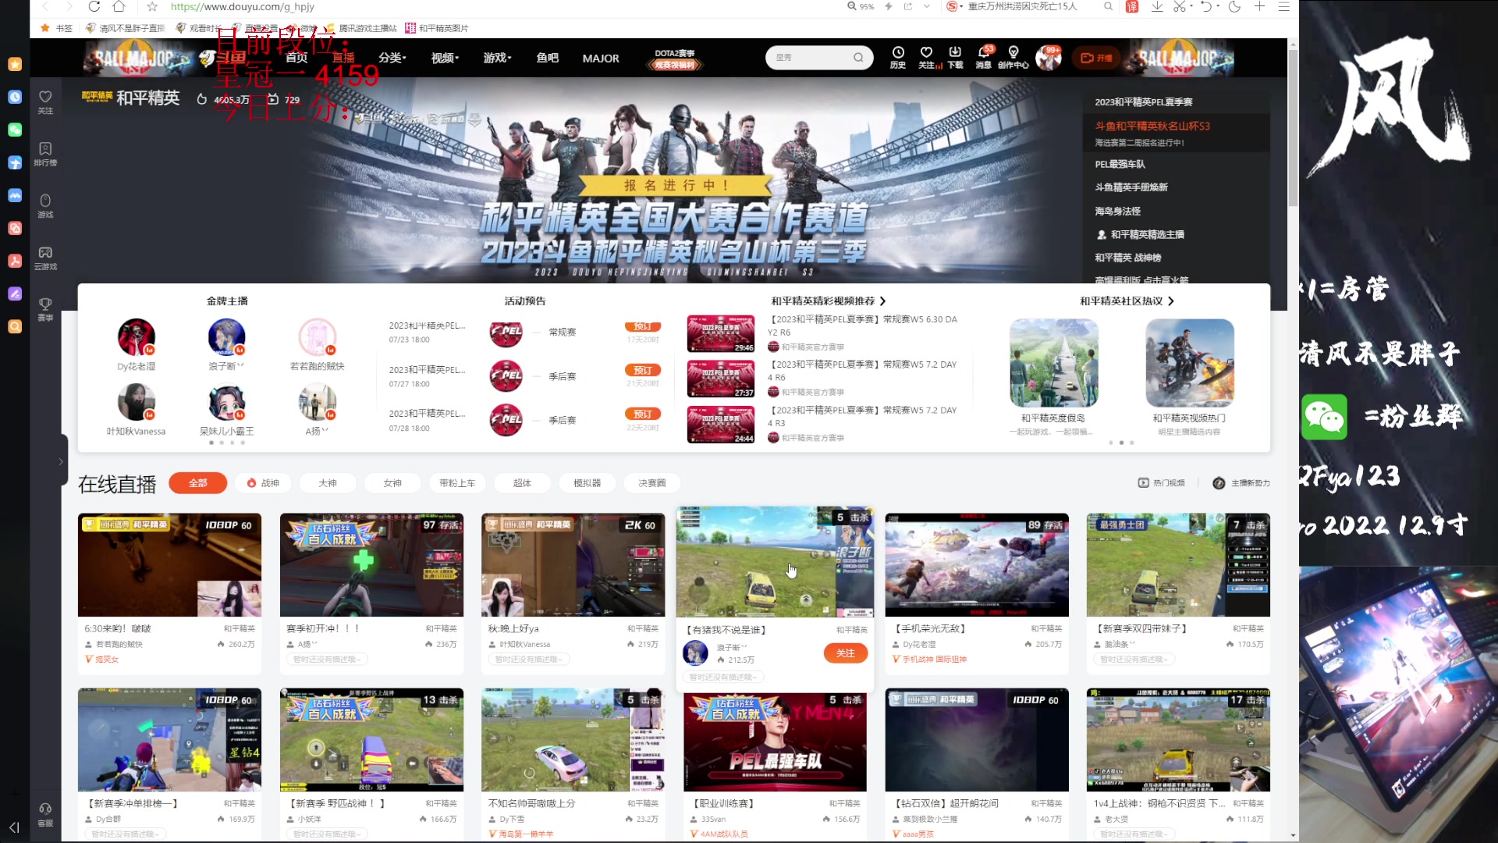Expand the 视频 dropdown in the nav

coord(445,58)
